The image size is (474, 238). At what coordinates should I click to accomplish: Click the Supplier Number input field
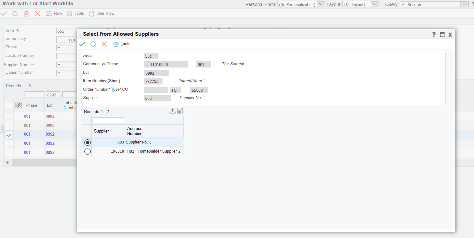66,65
